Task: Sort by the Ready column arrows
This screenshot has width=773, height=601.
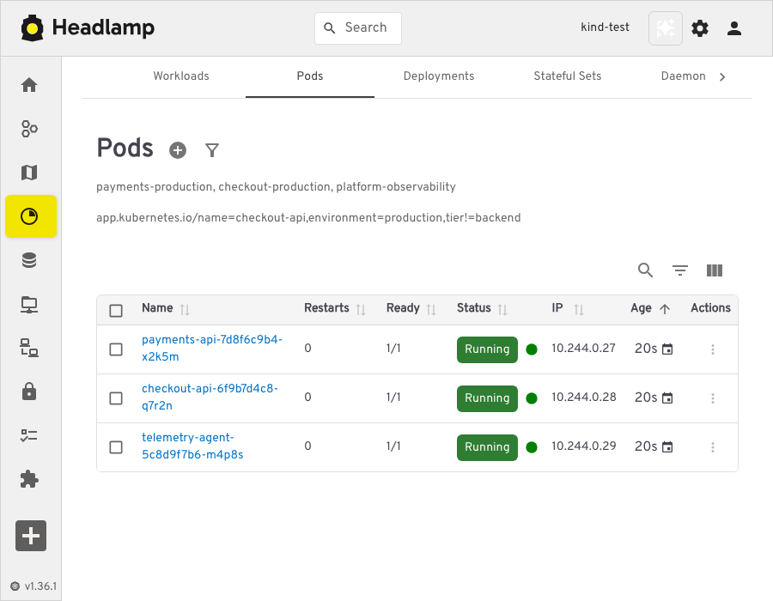Action: [431, 309]
